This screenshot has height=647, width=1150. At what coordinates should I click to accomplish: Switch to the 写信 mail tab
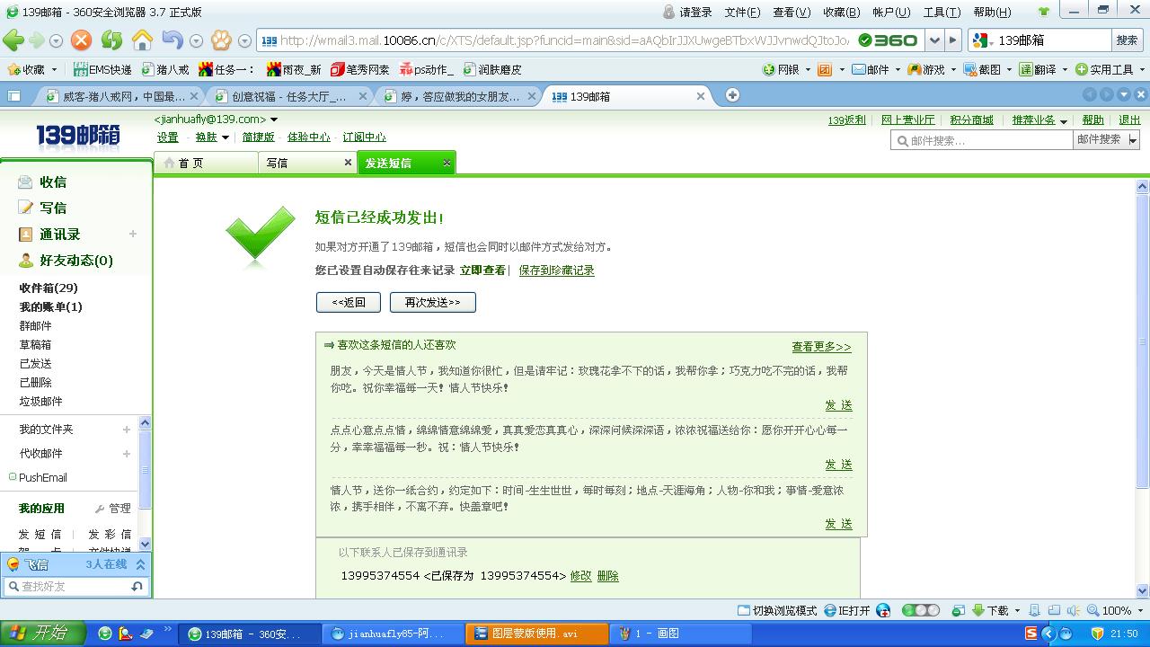point(307,163)
